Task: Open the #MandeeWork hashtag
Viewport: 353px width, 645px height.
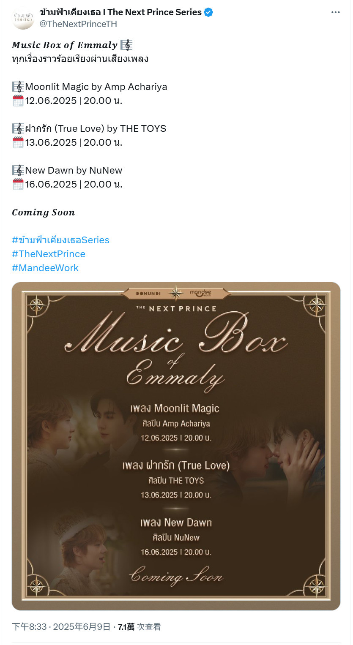Action: 45,268
